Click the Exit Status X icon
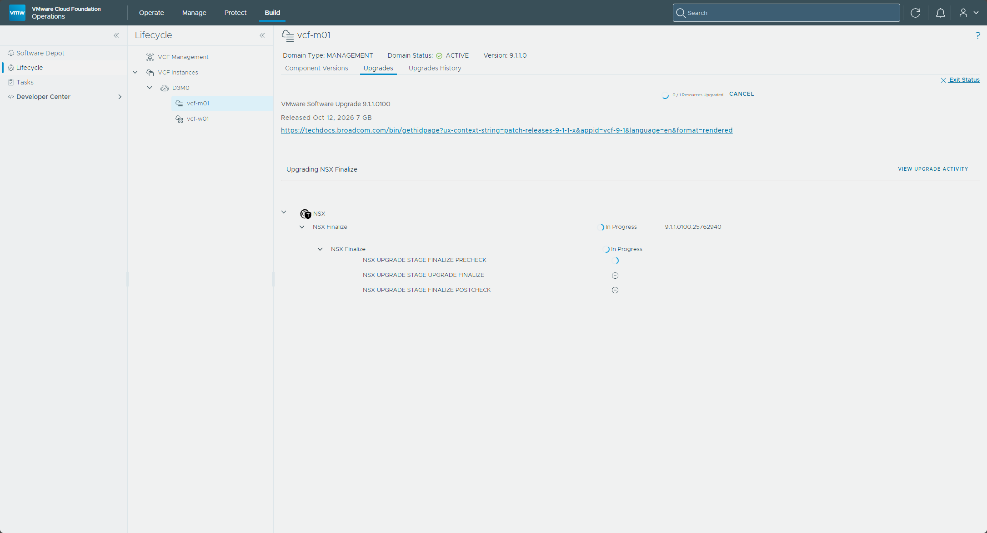Image resolution: width=987 pixels, height=533 pixels. [x=943, y=80]
